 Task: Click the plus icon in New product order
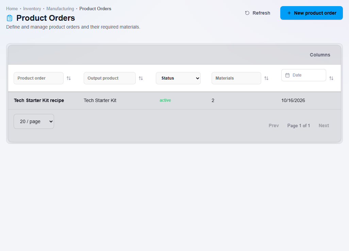coord(289,13)
